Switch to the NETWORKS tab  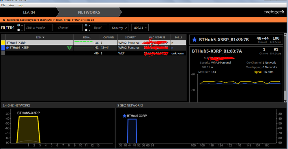[89, 12]
